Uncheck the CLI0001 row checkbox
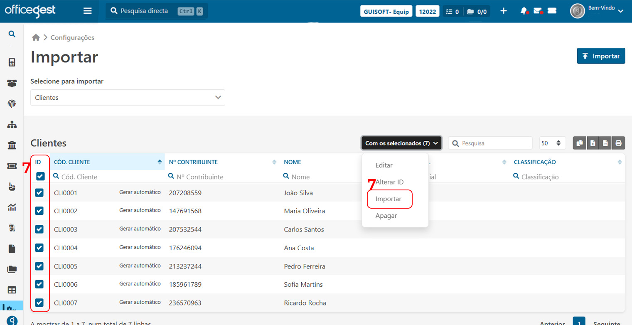Screen dimensions: 632x325 coord(39,193)
